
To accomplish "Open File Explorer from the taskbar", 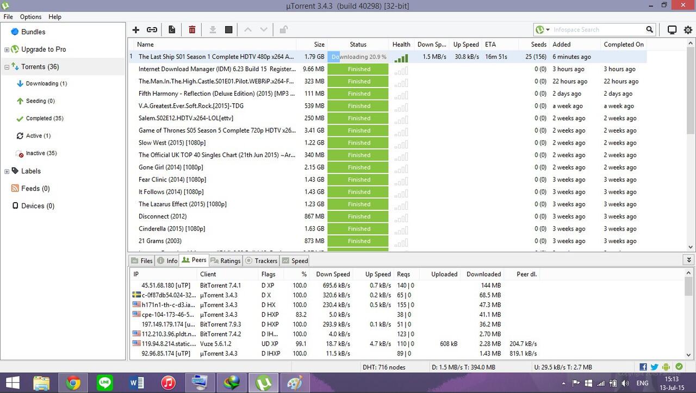I will 41,383.
